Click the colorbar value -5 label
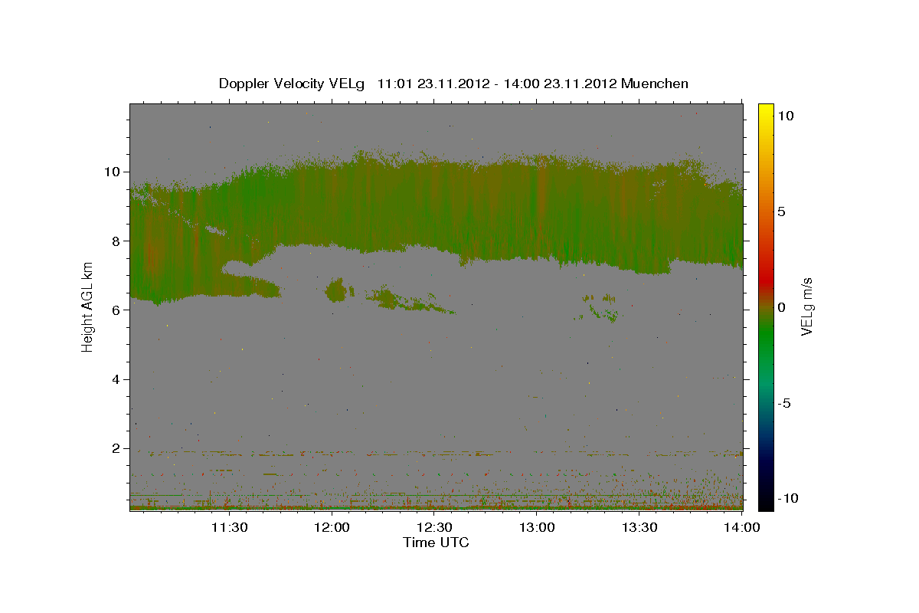Image resolution: width=919 pixels, height=613 pixels. [784, 403]
